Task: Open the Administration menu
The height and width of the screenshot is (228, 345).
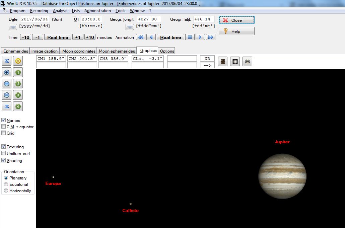Action: pyautogui.click(x=97, y=11)
